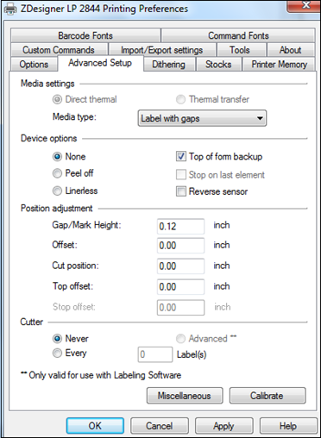Click the 'Position adjustment' group label

pos(56,208)
